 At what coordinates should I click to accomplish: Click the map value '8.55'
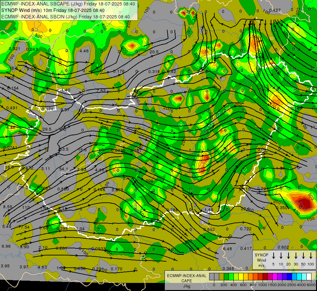tap(8, 207)
